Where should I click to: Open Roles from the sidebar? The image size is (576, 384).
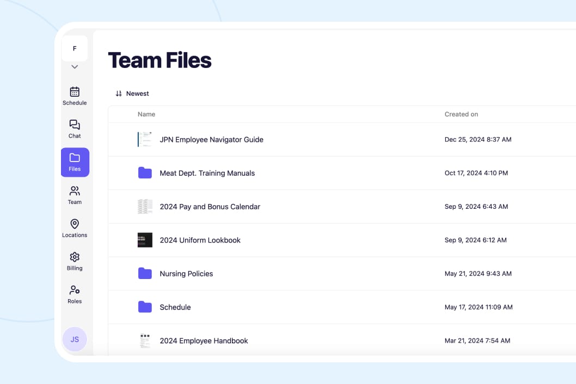(75, 294)
